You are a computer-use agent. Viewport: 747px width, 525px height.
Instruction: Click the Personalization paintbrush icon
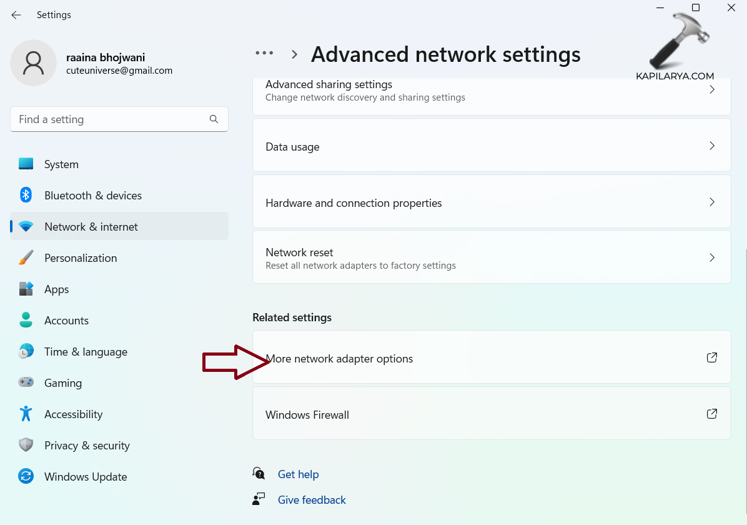[x=26, y=257]
